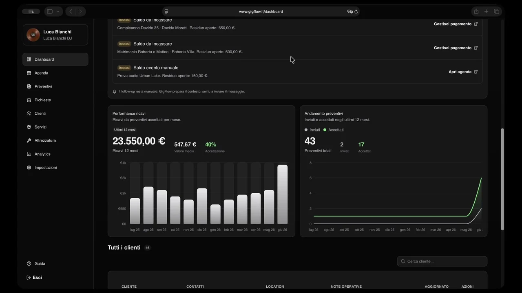Click external link icon in Roberta Villa row
This screenshot has height=293, width=522.
click(x=476, y=48)
